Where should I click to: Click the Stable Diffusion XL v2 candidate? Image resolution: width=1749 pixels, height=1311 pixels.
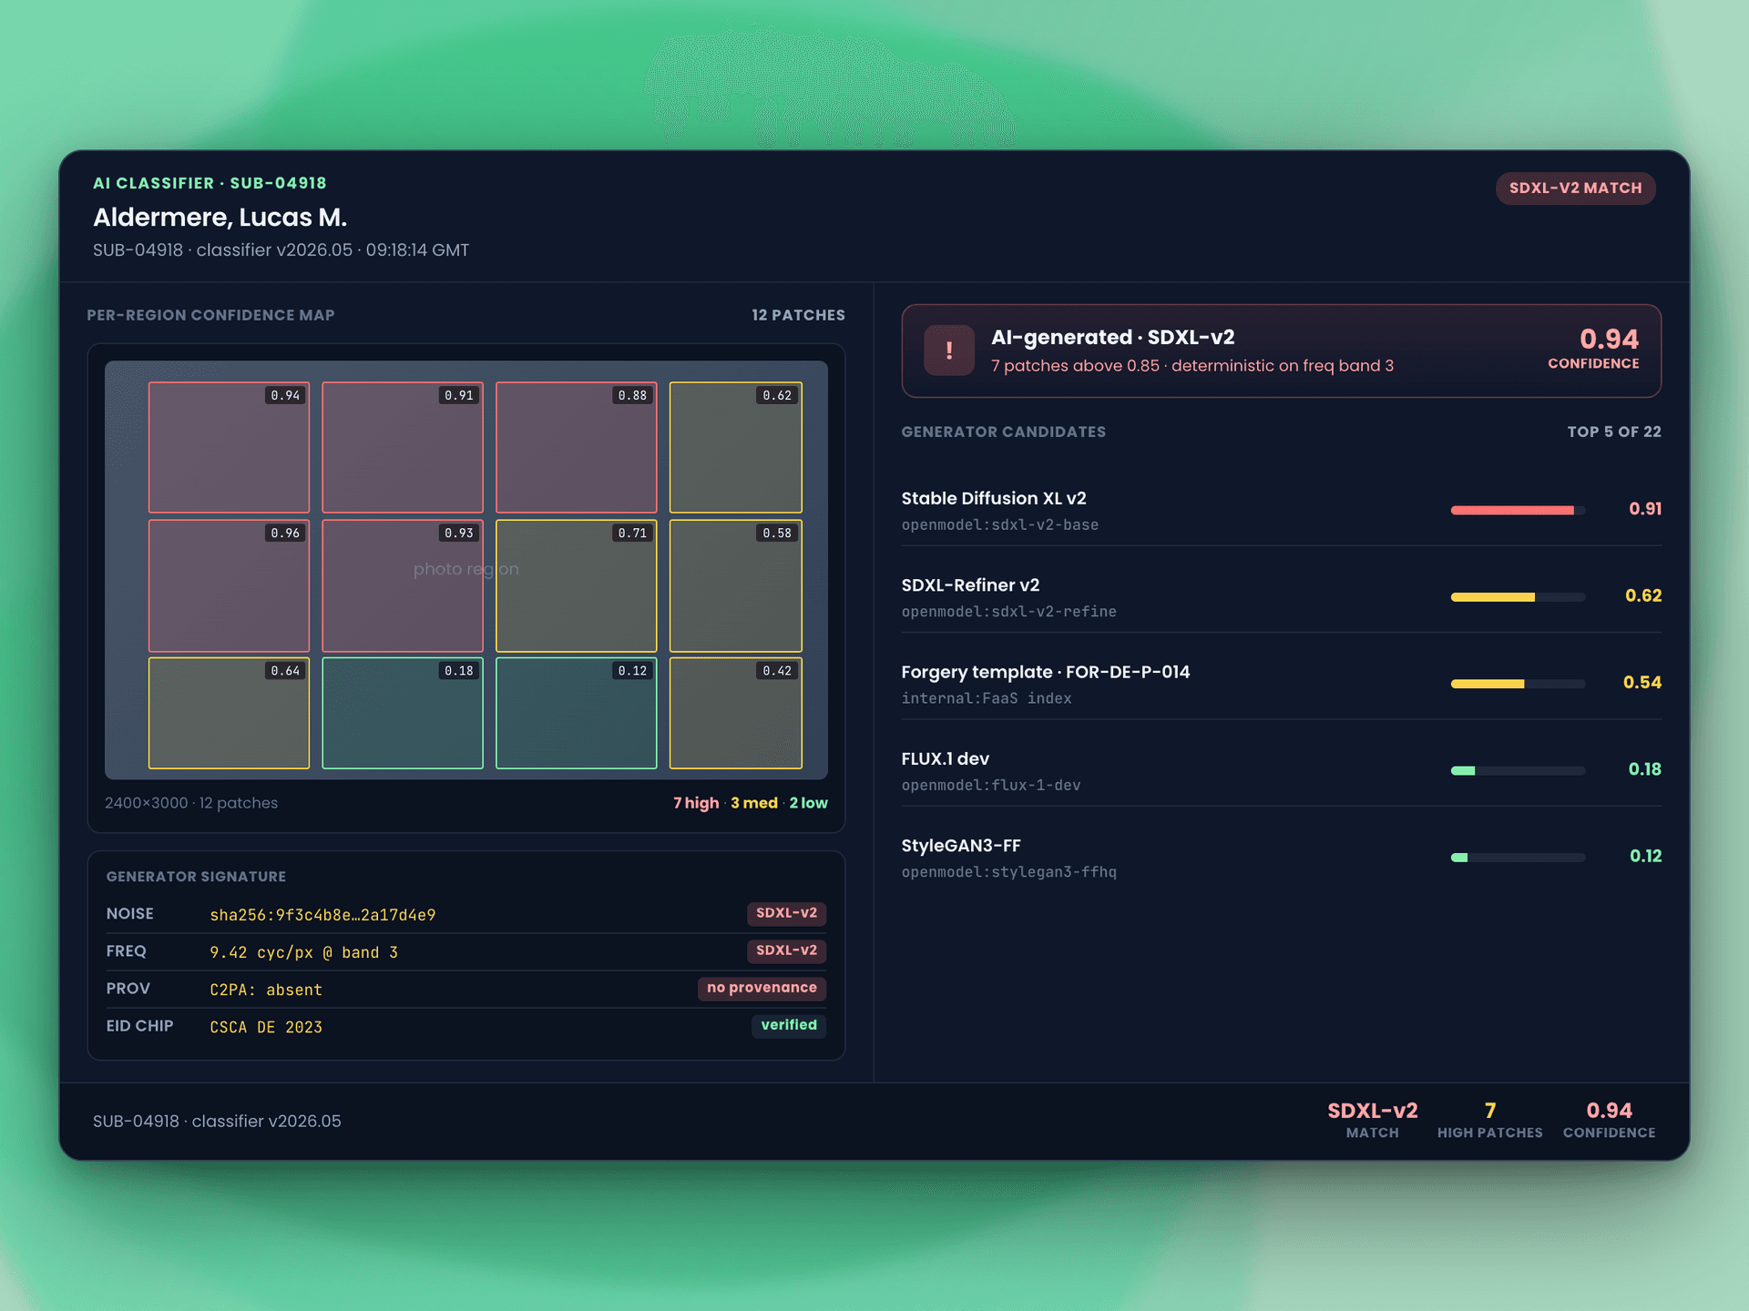point(1281,510)
